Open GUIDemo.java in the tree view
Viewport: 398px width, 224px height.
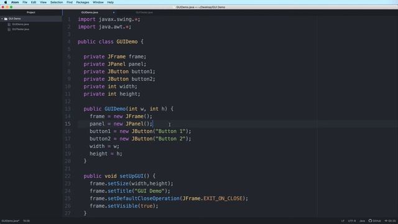(x=21, y=24)
